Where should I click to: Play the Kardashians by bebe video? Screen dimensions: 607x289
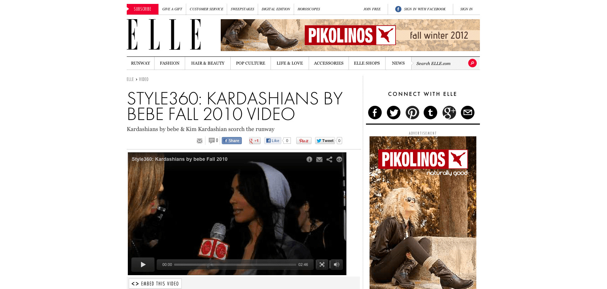click(143, 265)
